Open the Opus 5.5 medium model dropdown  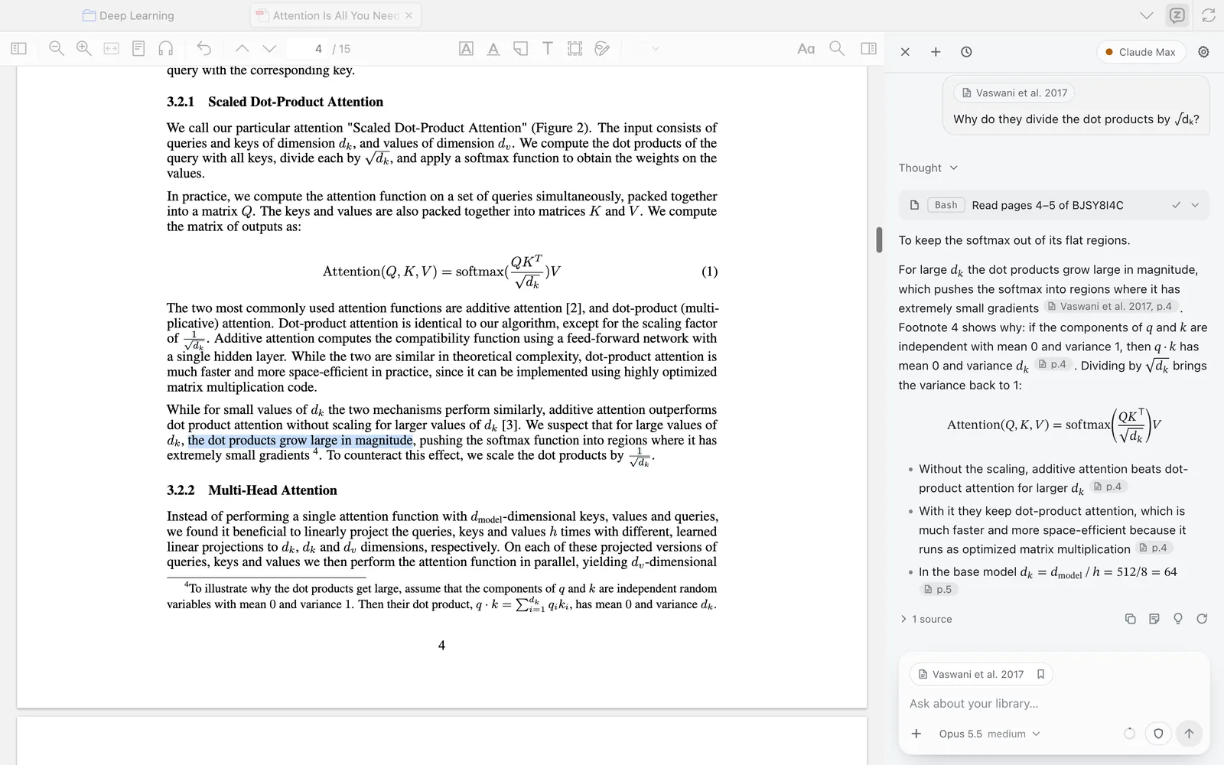(x=989, y=734)
